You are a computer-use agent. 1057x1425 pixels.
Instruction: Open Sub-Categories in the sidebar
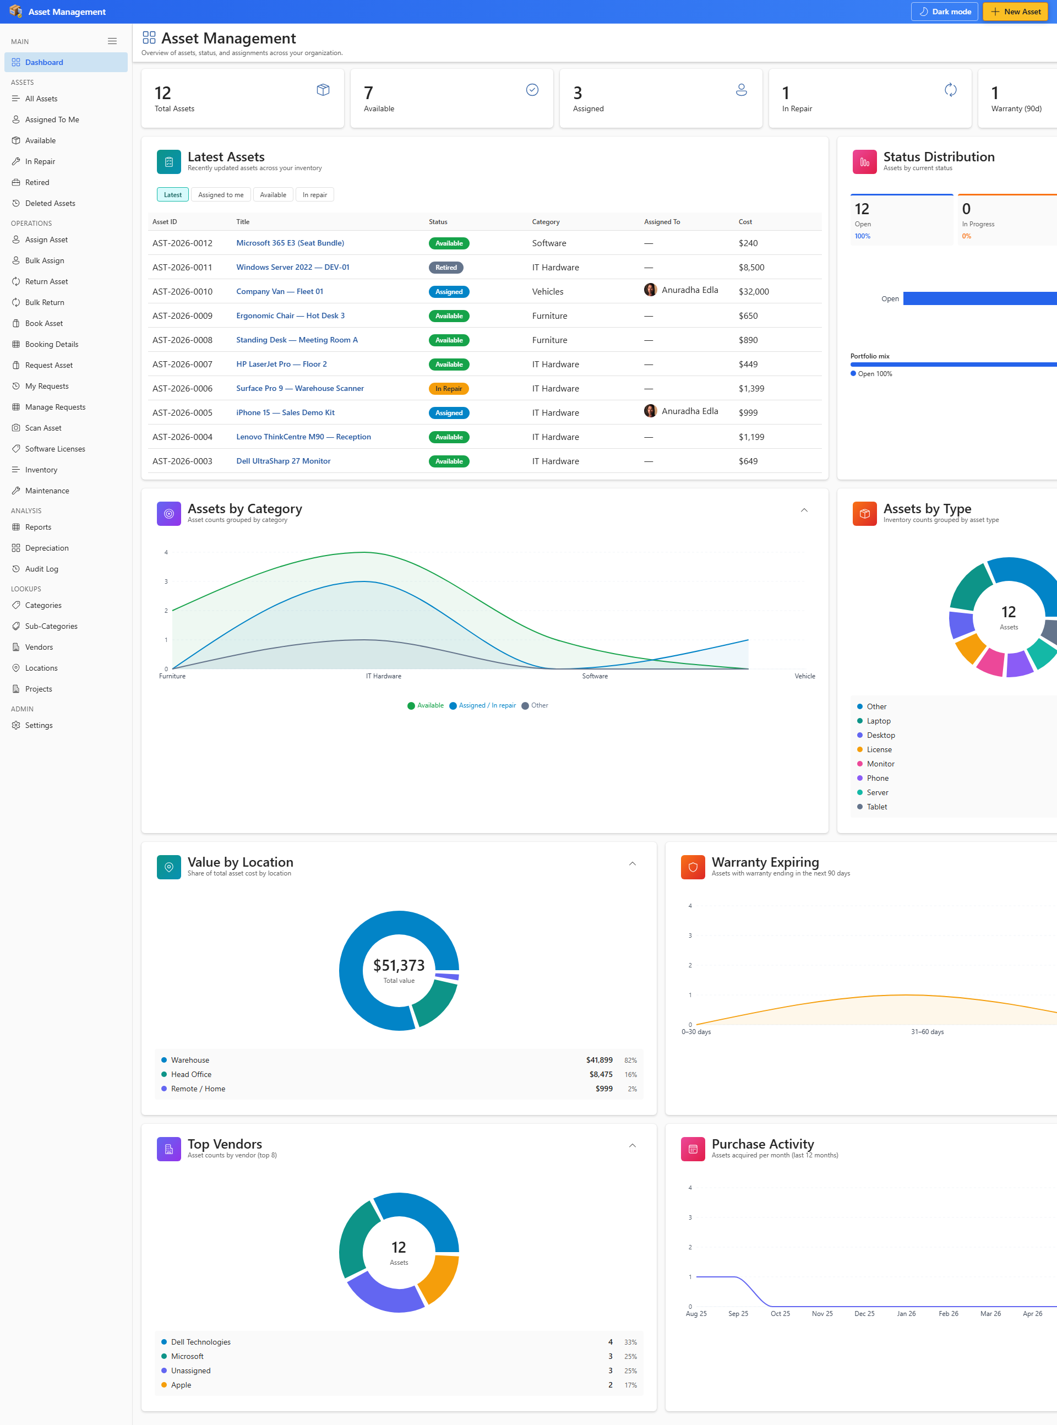[66, 626]
